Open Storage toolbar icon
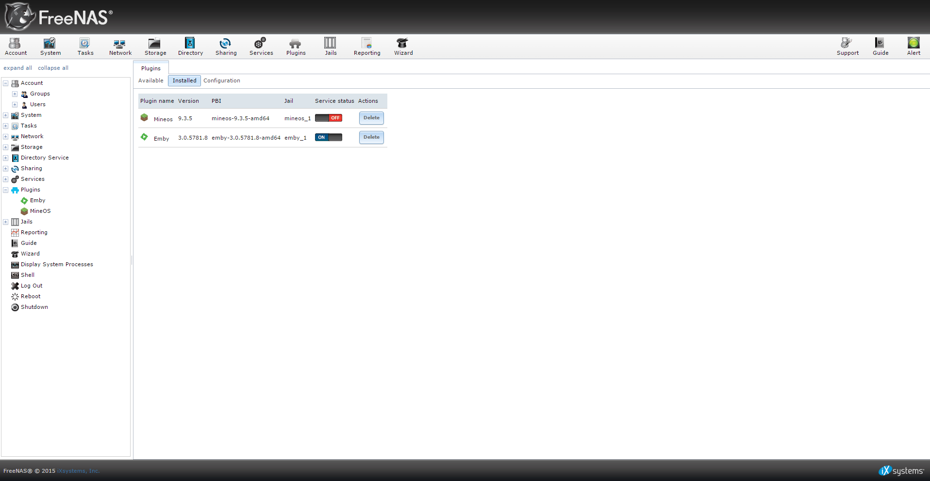 click(x=155, y=47)
